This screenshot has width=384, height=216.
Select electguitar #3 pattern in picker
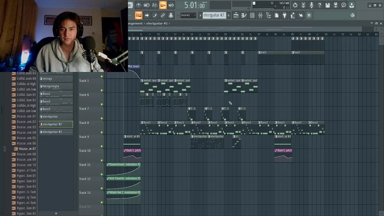click(x=56, y=132)
